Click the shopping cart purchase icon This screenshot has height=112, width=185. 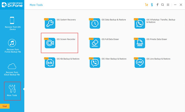(x=146, y=5)
